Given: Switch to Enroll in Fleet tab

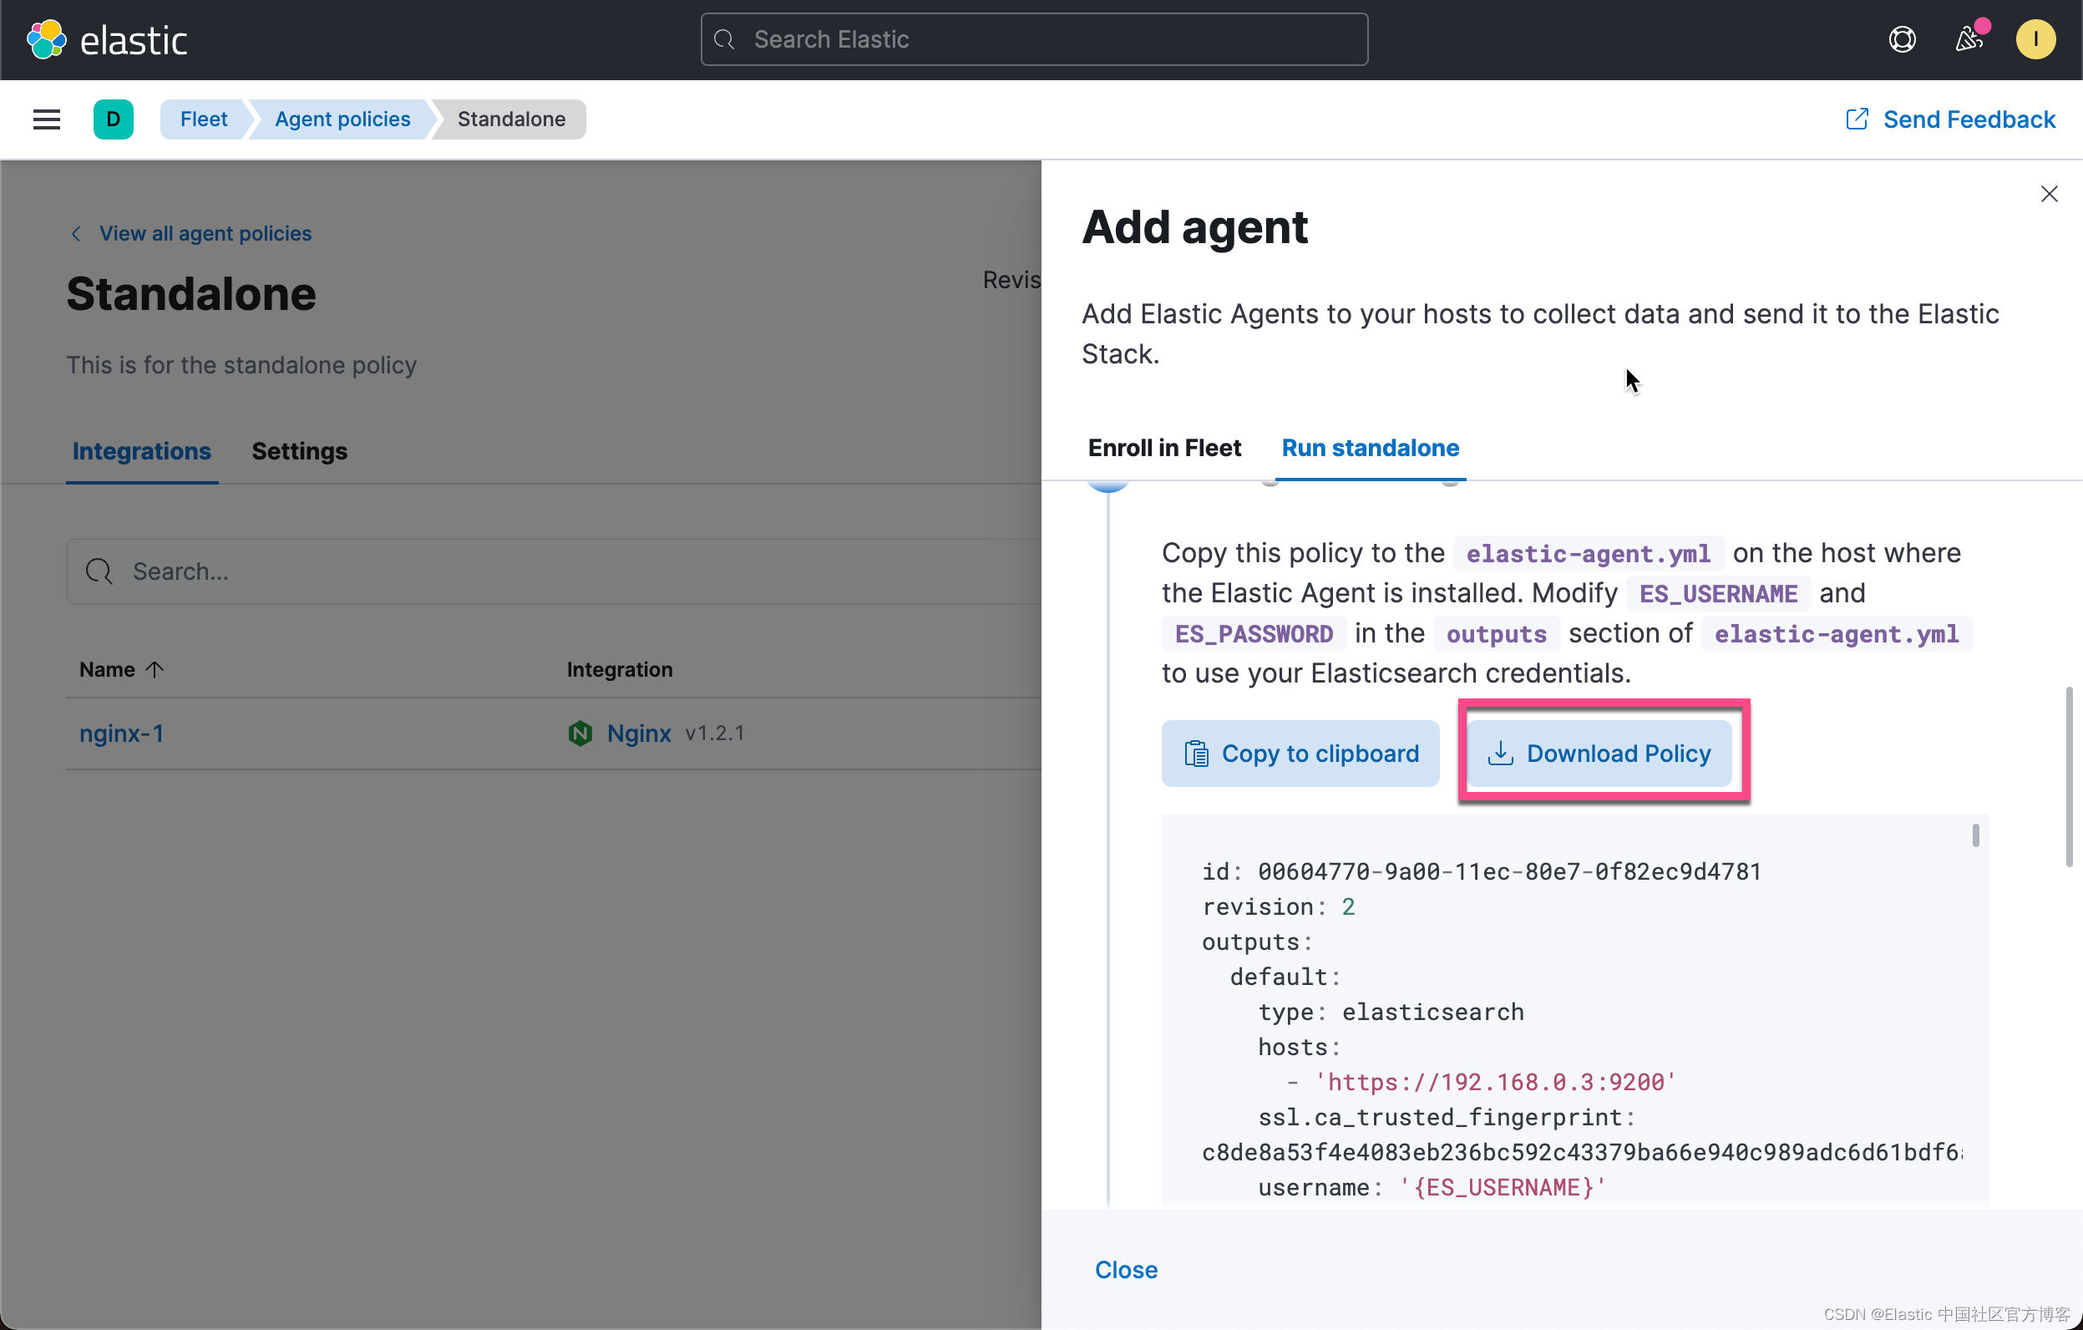Looking at the screenshot, I should (x=1163, y=449).
